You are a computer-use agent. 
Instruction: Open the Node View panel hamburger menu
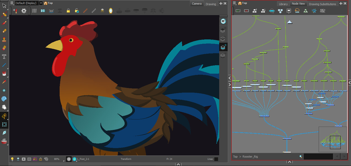[x=234, y=3]
